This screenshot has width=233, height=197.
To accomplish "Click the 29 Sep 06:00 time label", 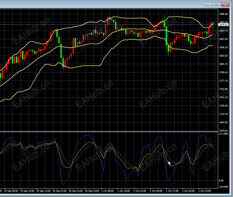I will click(x=11, y=191).
